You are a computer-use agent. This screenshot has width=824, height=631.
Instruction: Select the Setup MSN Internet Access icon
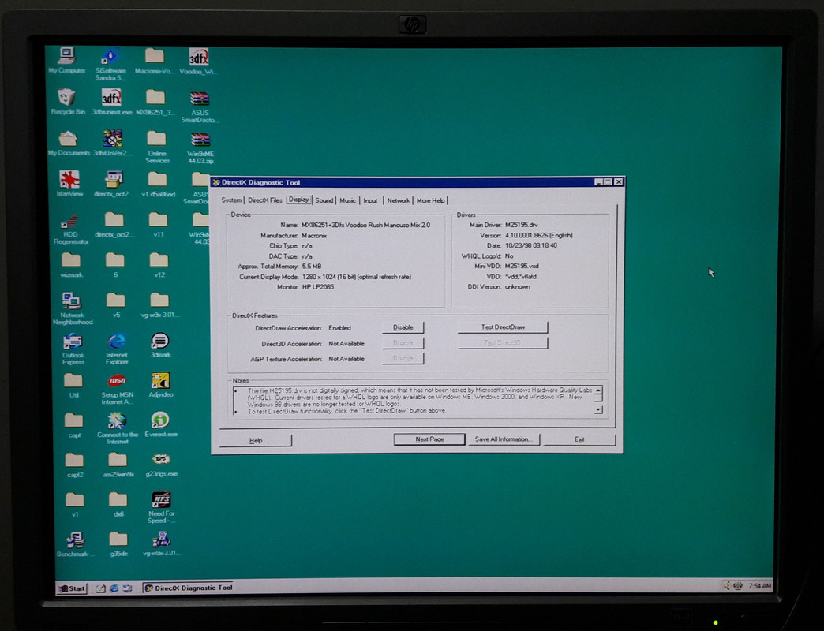click(117, 389)
